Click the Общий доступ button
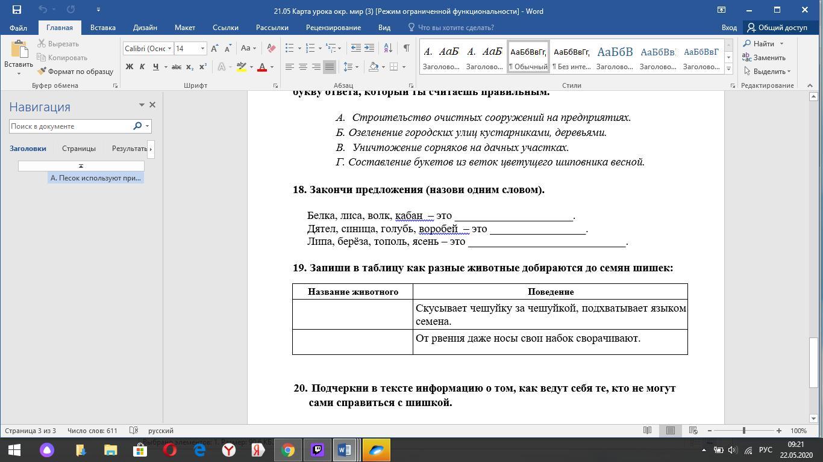The width and height of the screenshot is (823, 462). (777, 28)
